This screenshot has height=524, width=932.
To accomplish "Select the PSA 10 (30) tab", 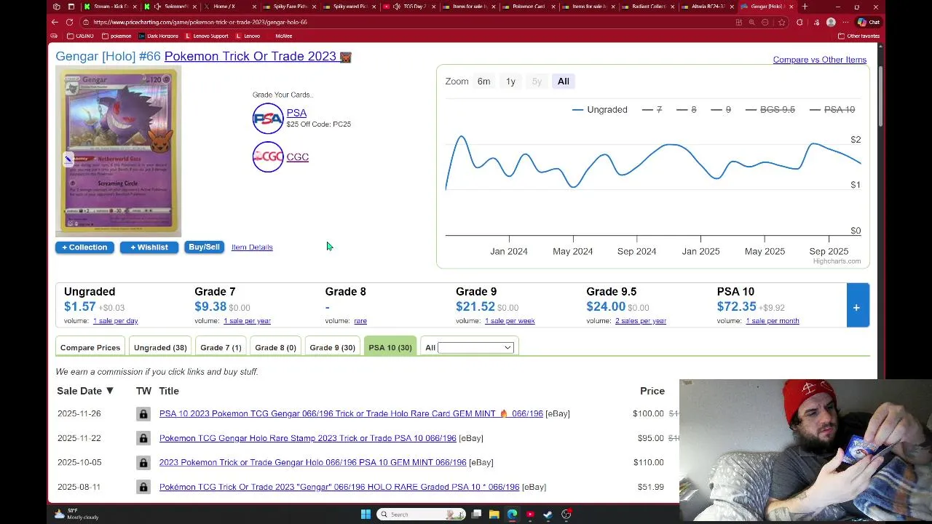I will tap(390, 347).
